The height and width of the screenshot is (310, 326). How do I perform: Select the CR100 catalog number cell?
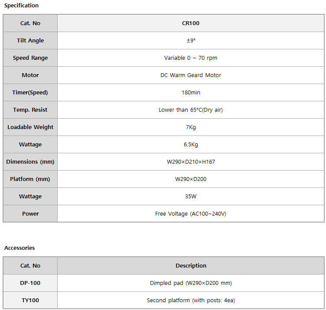click(x=191, y=23)
